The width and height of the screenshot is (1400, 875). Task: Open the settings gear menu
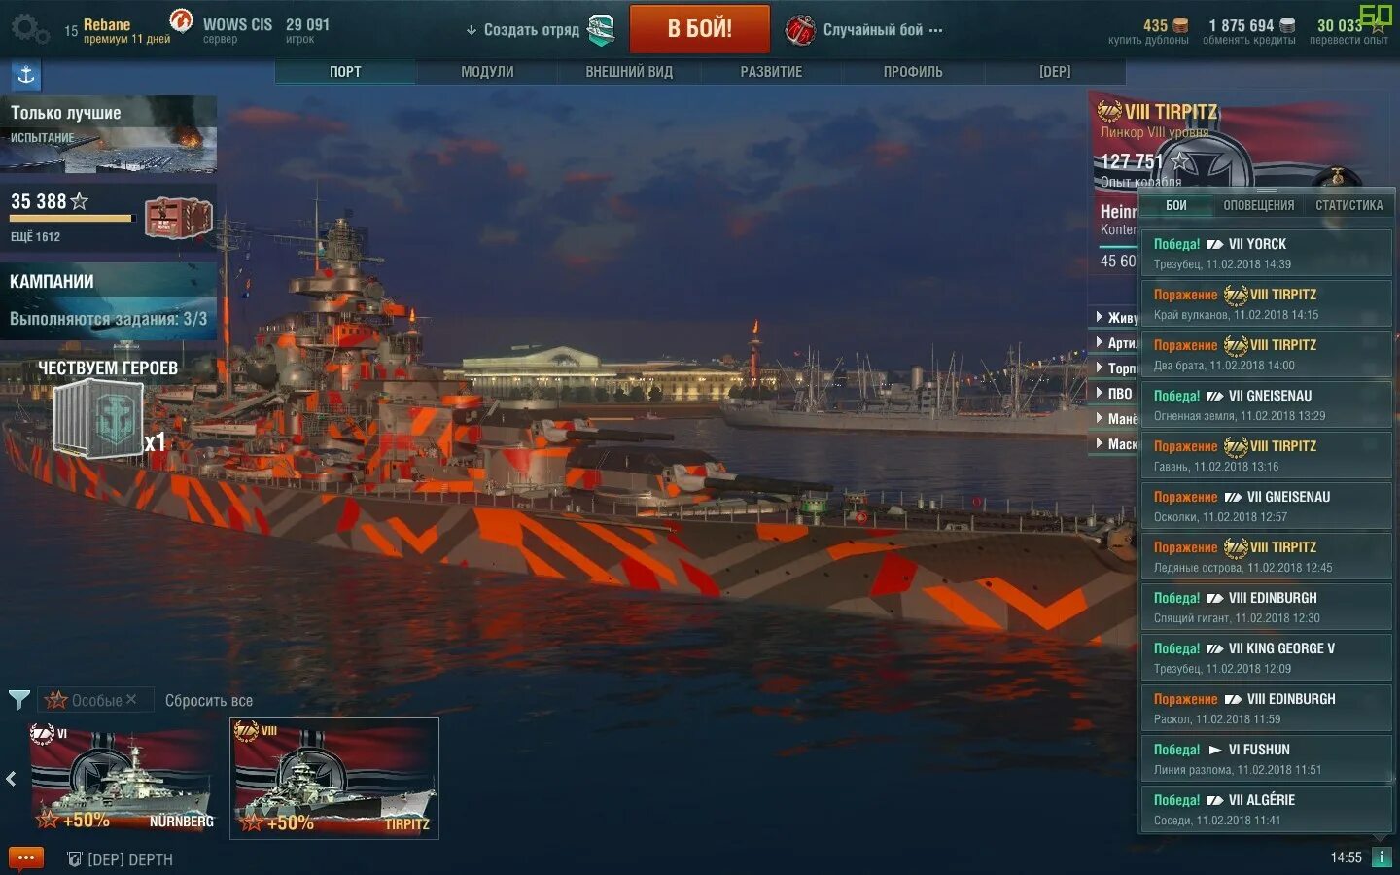29,29
